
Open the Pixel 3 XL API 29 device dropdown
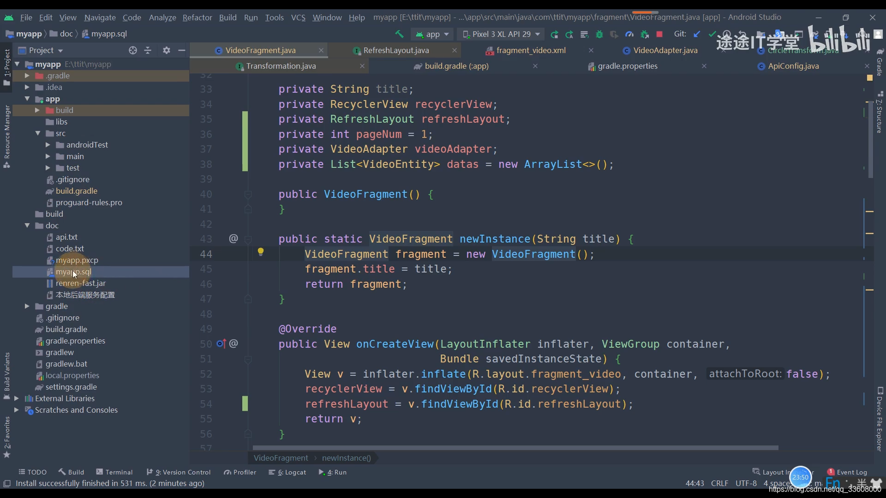click(501, 34)
